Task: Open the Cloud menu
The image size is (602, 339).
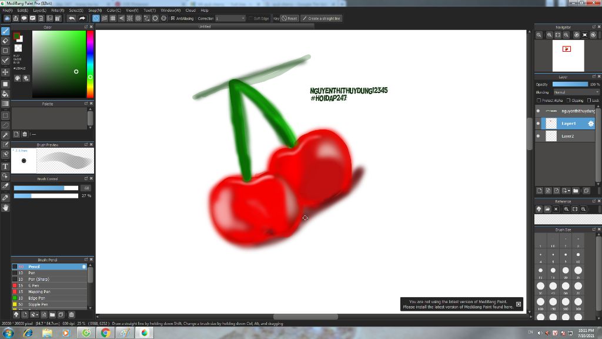Action: [190, 11]
